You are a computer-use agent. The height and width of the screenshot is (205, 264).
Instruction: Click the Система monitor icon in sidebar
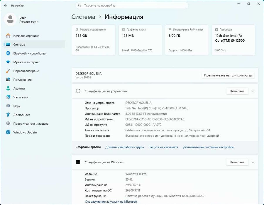point(8,45)
